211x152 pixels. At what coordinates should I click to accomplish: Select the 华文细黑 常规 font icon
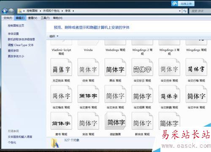click(142, 94)
